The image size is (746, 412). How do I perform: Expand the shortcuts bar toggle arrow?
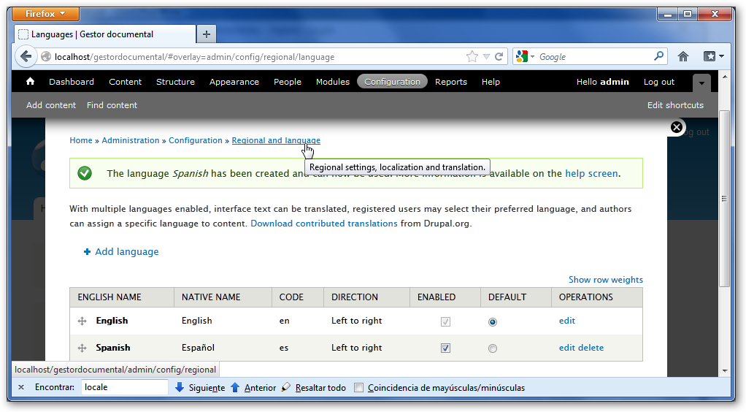click(701, 83)
